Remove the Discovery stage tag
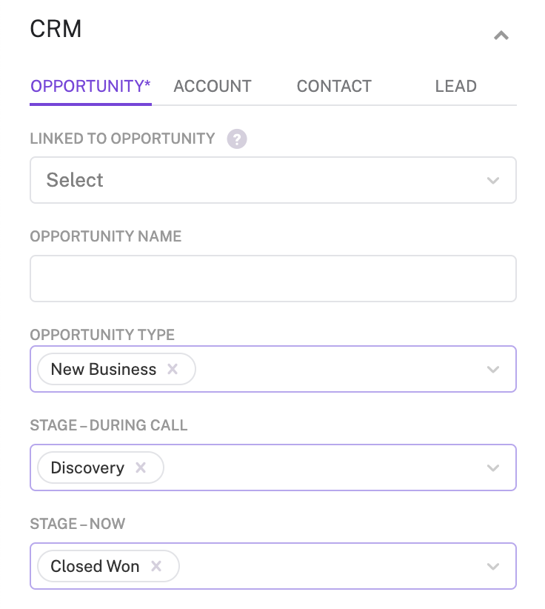The width and height of the screenshot is (545, 609). point(141,467)
